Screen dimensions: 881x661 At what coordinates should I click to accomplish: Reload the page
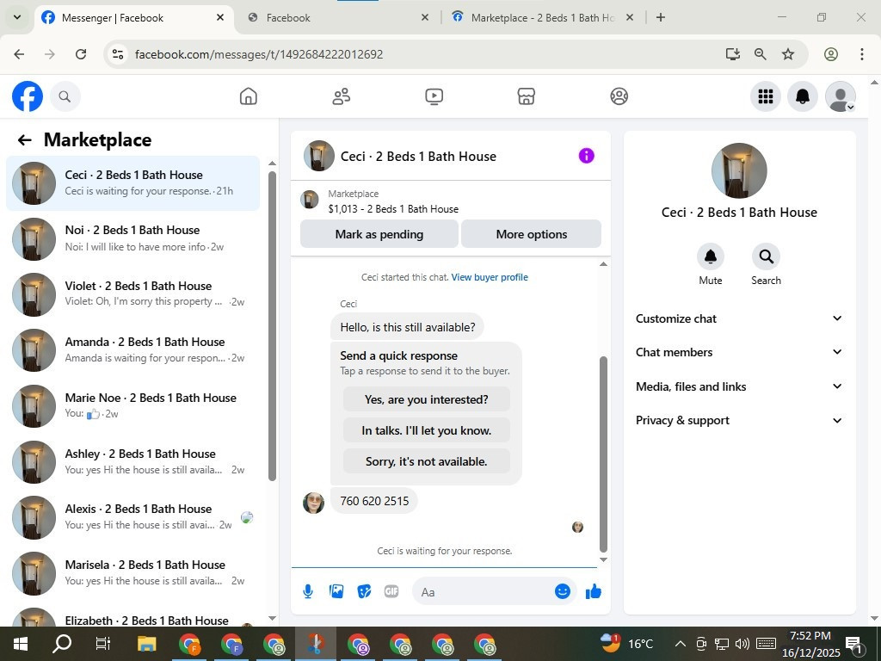click(x=81, y=54)
